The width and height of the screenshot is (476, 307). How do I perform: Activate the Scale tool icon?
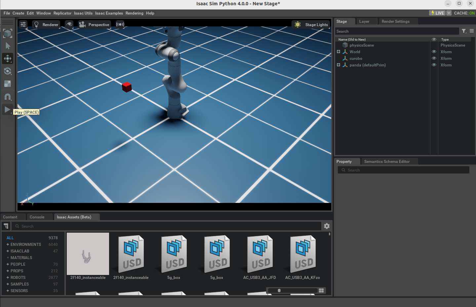(8, 84)
